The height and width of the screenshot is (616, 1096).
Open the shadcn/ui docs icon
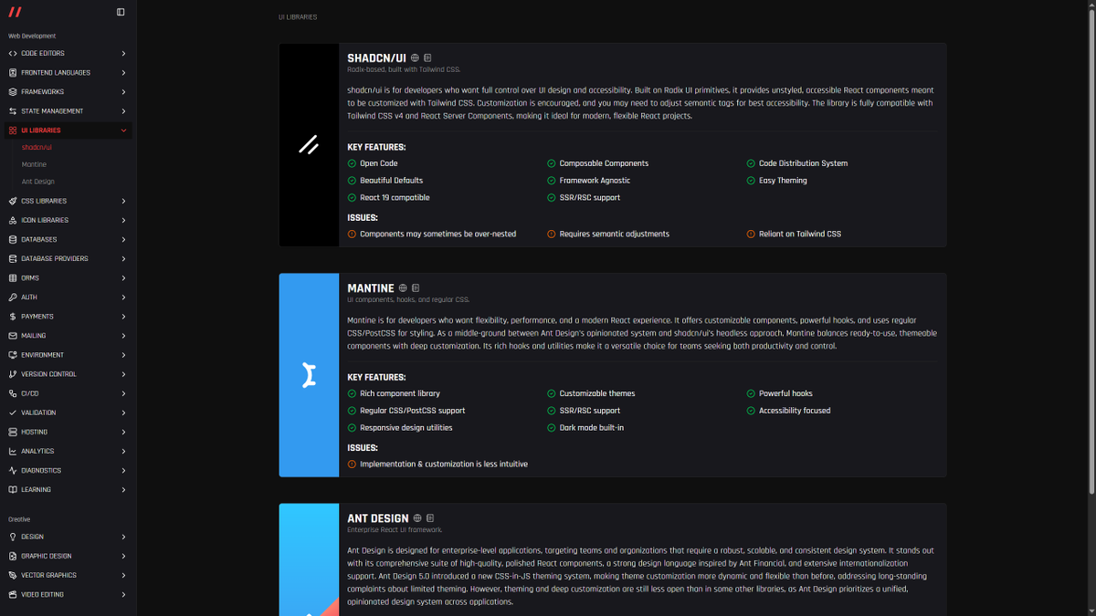(428, 58)
